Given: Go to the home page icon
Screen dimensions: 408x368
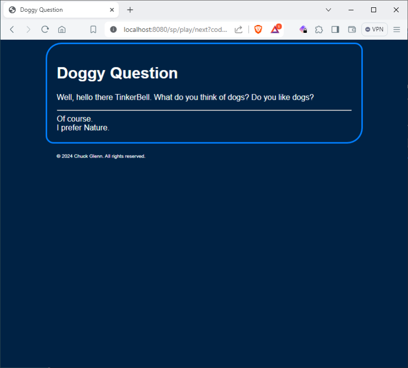Looking at the screenshot, I should tap(62, 29).
